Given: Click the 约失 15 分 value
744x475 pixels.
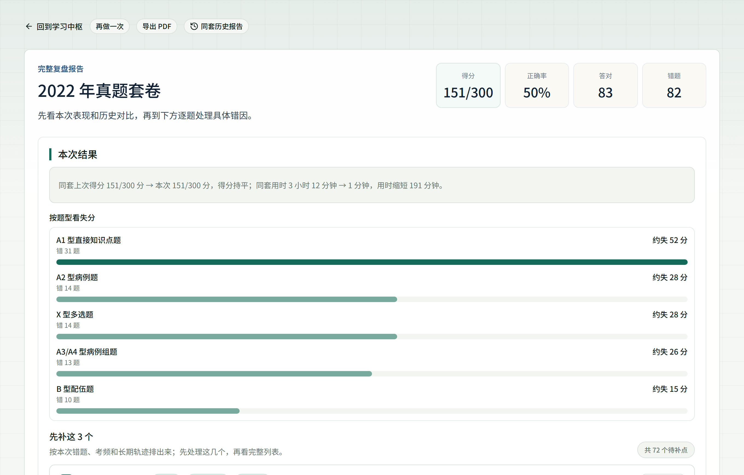Looking at the screenshot, I should click(670, 389).
